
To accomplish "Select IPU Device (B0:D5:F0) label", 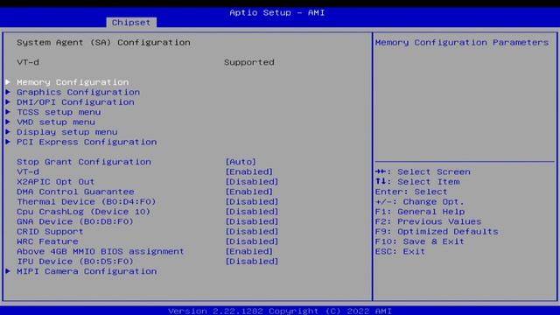I will click(75, 262).
